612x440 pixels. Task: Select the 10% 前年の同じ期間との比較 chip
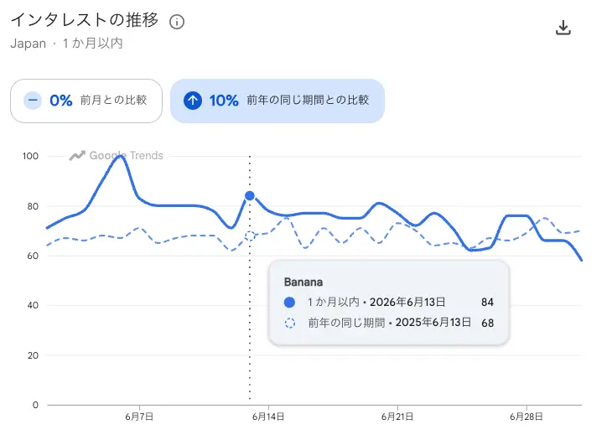(277, 101)
